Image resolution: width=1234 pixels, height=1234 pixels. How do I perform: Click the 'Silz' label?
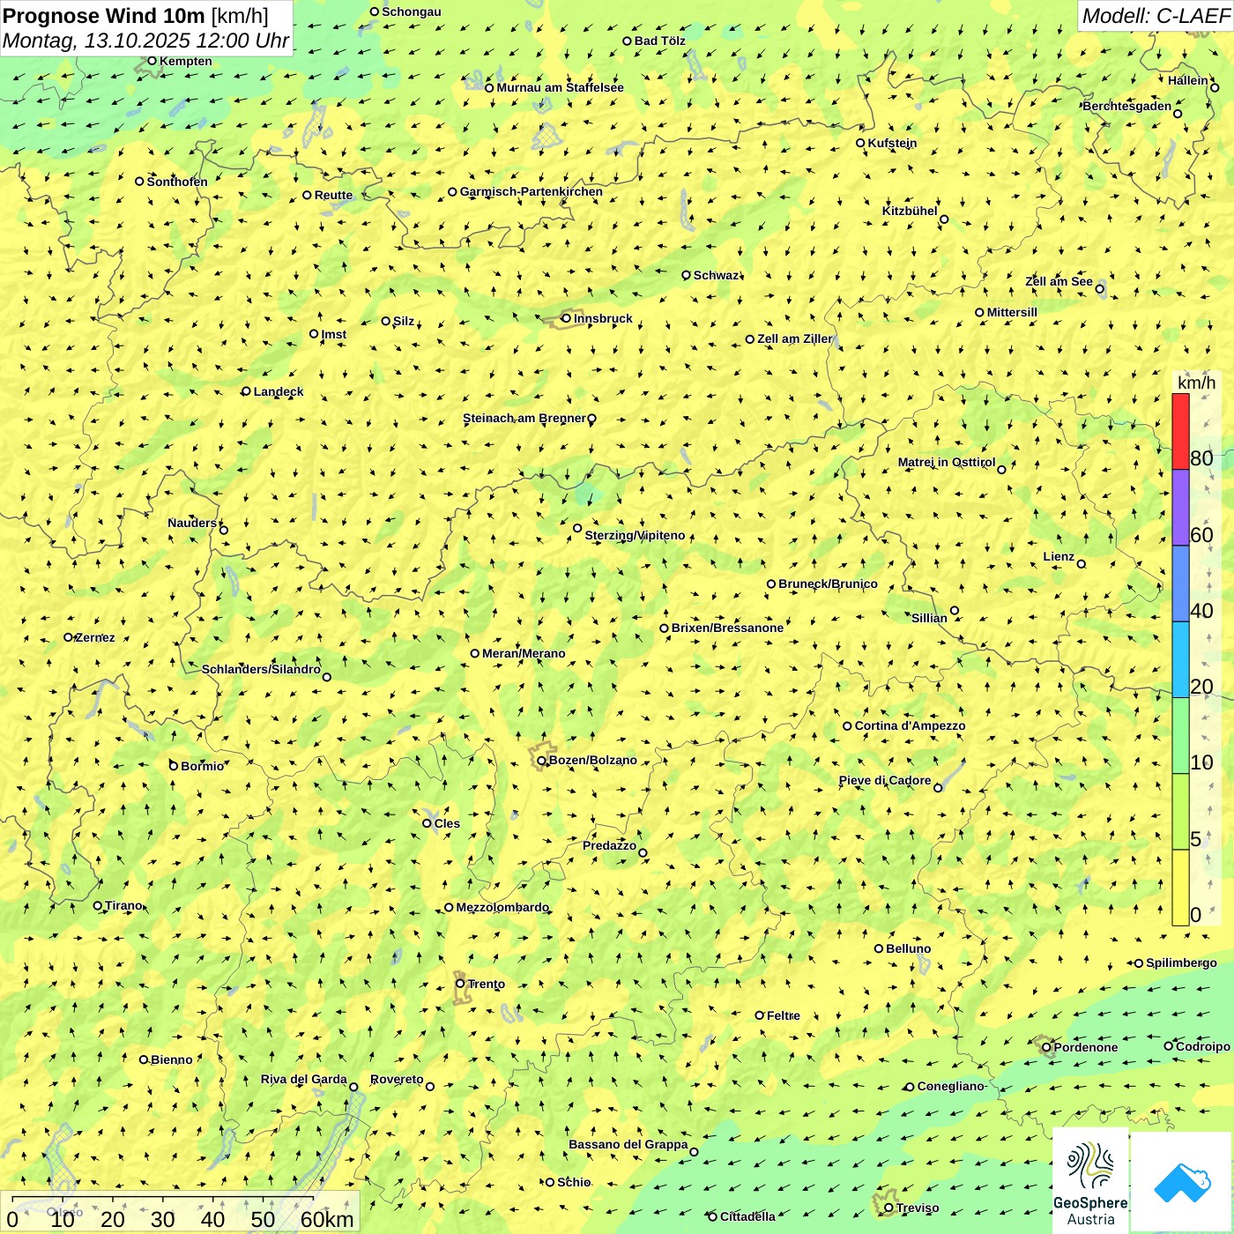[404, 321]
